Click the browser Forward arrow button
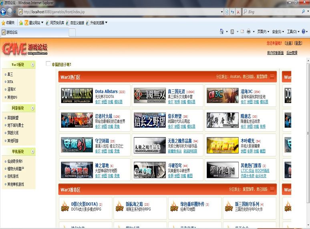 point(10,12)
